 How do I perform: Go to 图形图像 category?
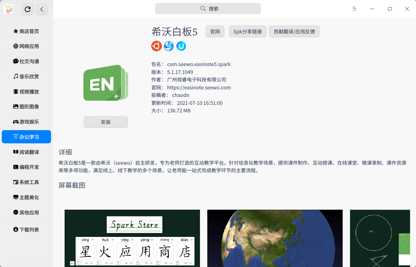[27, 107]
